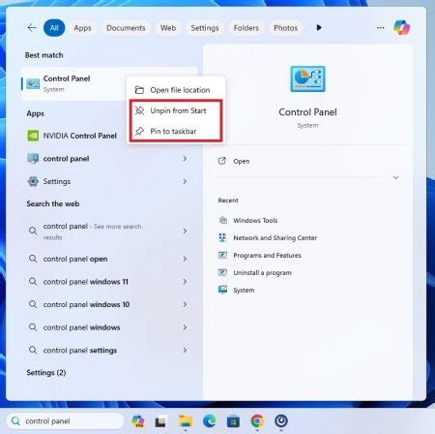Choose Pin to taskbar in context menu
435x434 pixels.
coord(176,131)
